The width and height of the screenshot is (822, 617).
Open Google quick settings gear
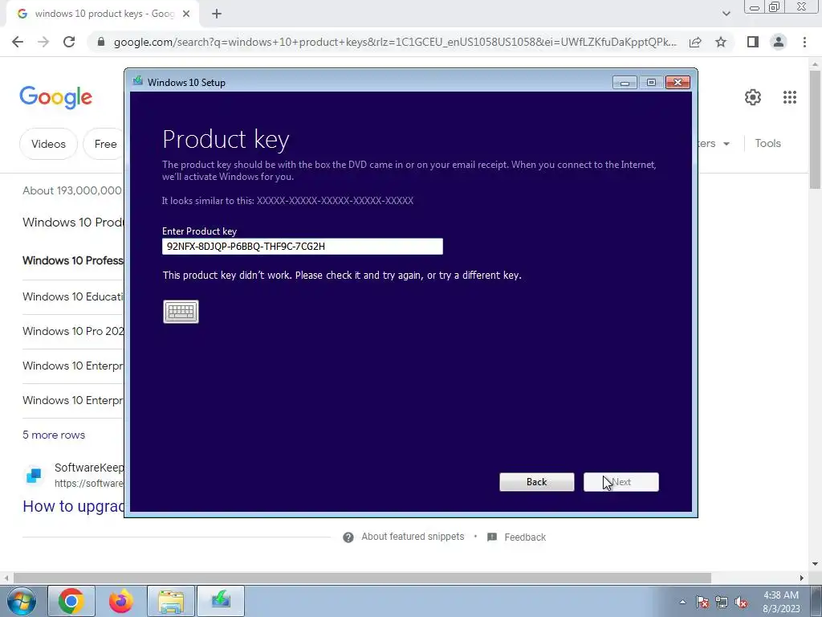753,97
